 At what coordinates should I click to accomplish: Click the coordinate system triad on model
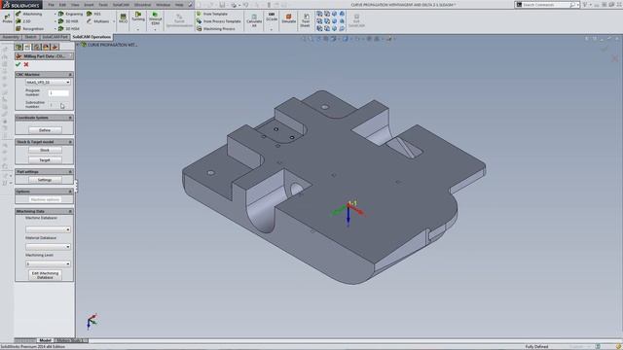pos(348,213)
